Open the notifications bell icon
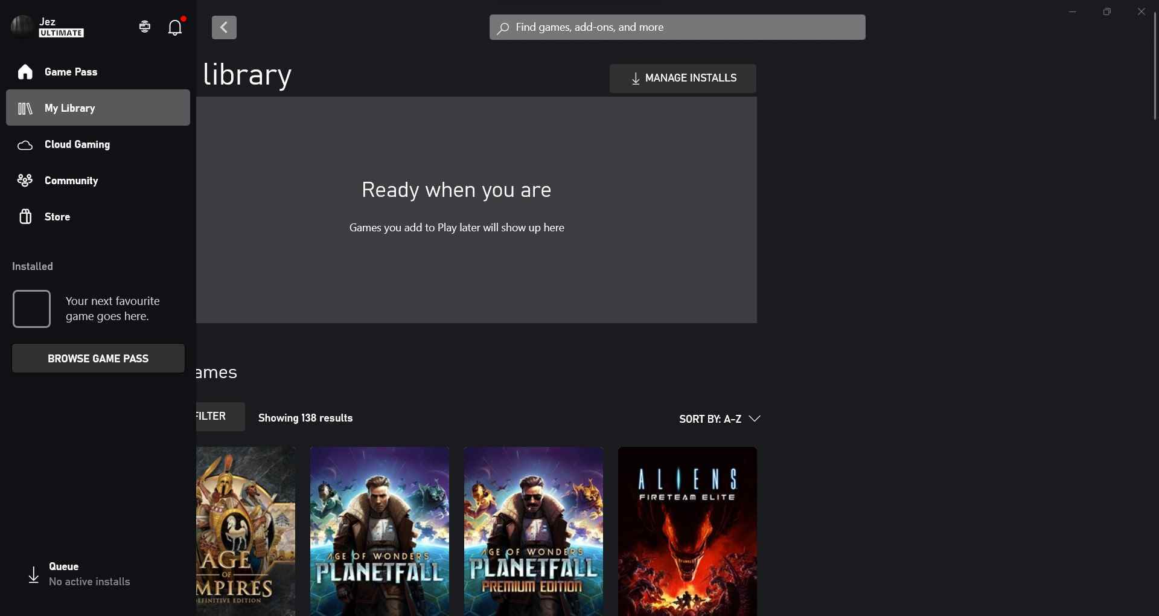This screenshot has height=616, width=1159. 175,27
